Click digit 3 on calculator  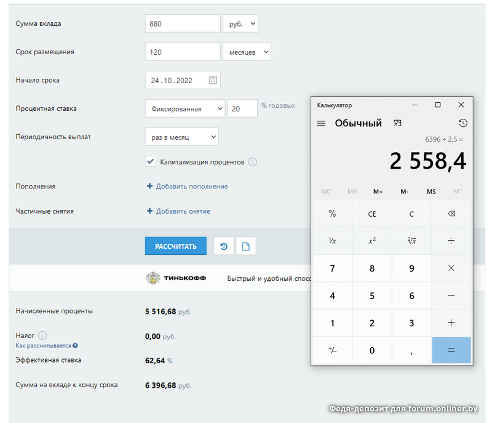(411, 323)
